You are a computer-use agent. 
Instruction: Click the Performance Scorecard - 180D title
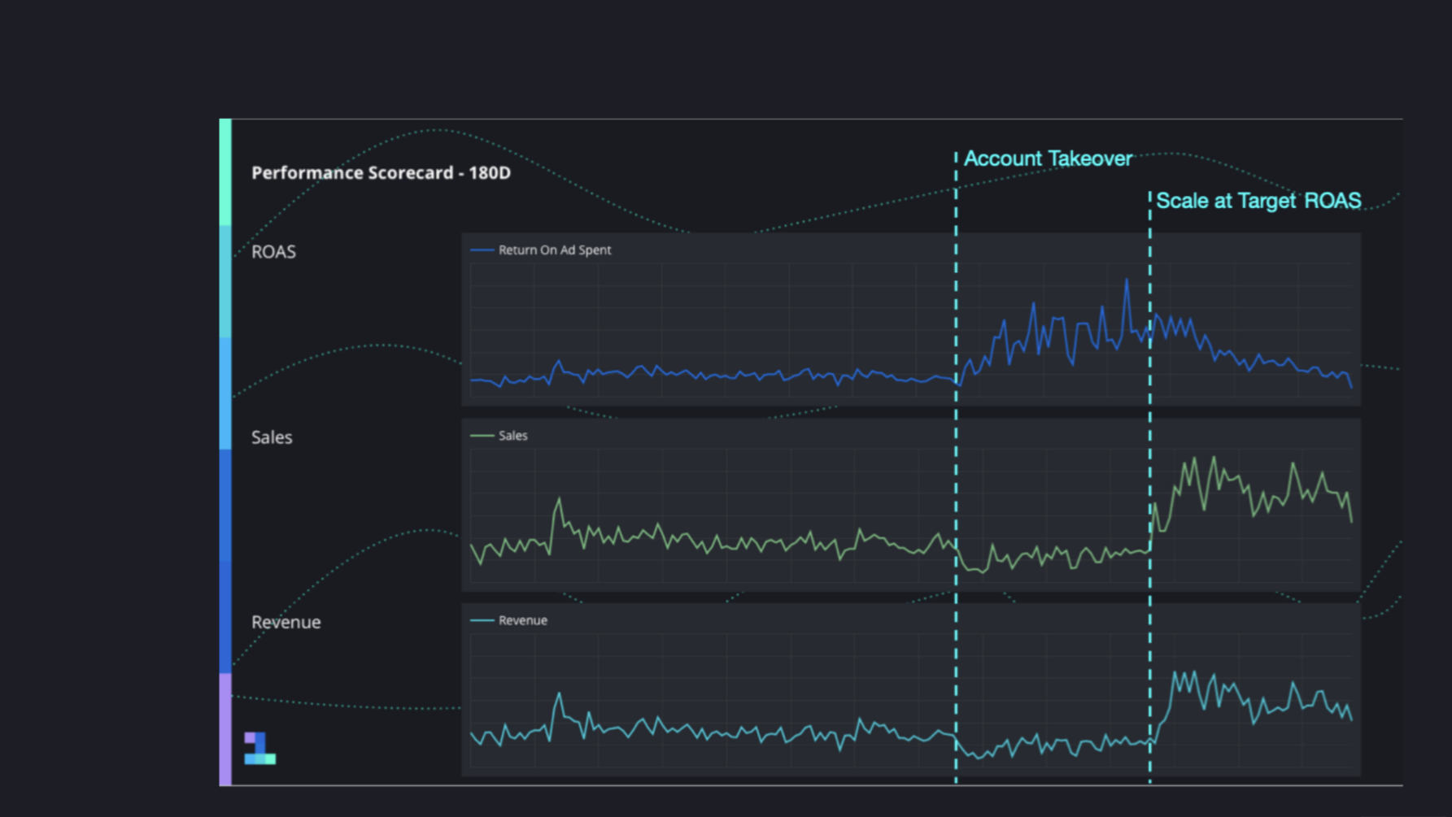click(381, 173)
